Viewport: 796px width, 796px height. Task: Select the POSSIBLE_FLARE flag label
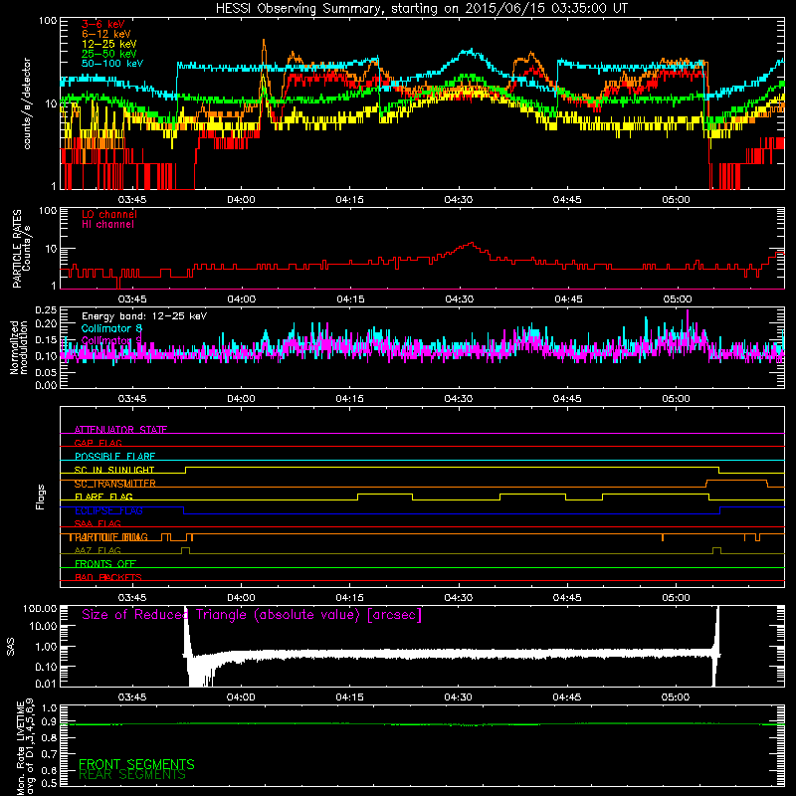[114, 457]
